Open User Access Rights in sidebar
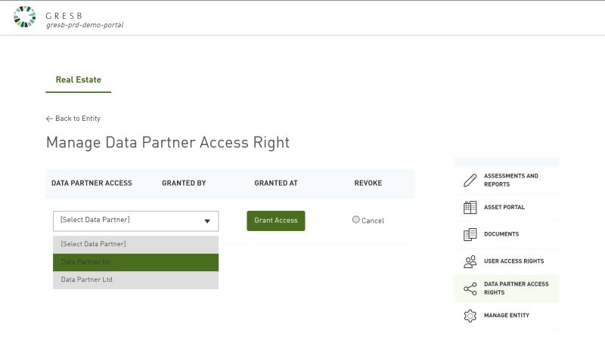This screenshot has height=355, width=605. [506, 261]
